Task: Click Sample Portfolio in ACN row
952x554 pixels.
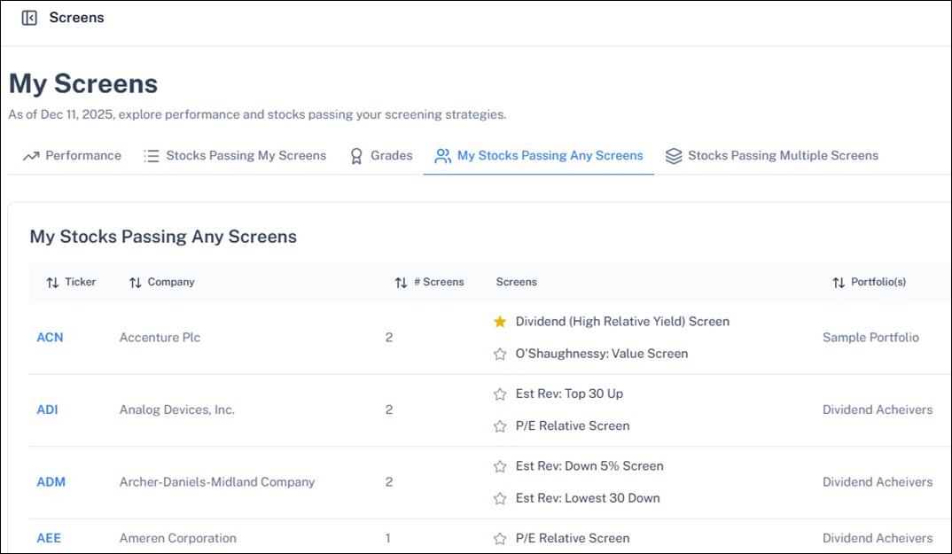Action: point(870,338)
